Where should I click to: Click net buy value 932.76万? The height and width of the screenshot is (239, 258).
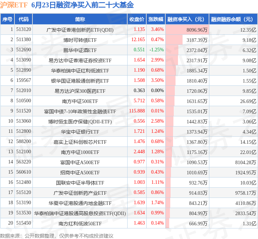click(x=198, y=183)
